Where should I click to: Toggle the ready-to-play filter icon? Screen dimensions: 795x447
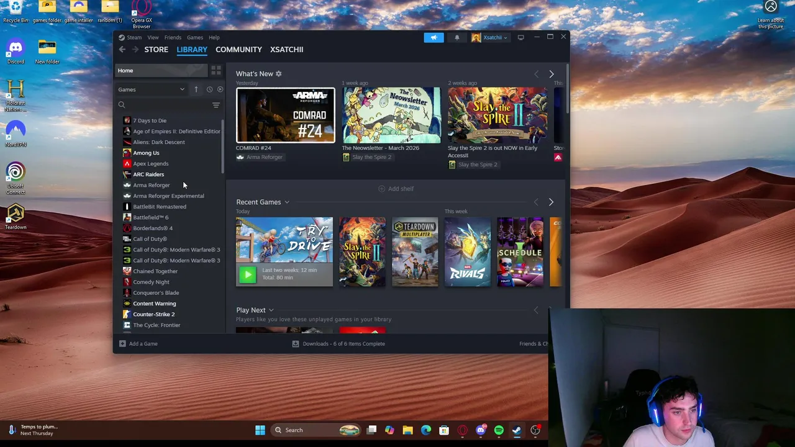220,89
